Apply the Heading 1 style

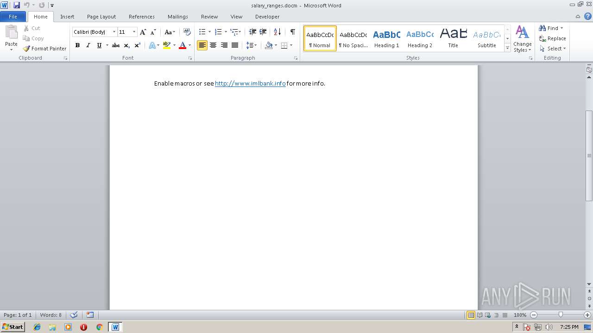point(387,38)
